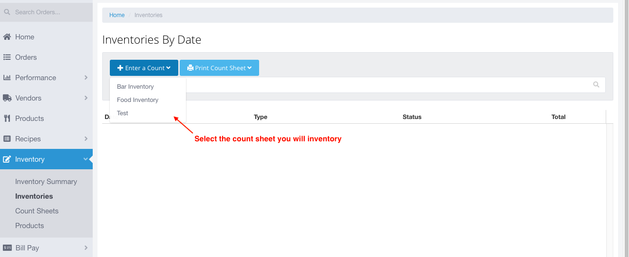Pick the Test count sheet option
Image resolution: width=629 pixels, height=257 pixels.
click(123, 113)
